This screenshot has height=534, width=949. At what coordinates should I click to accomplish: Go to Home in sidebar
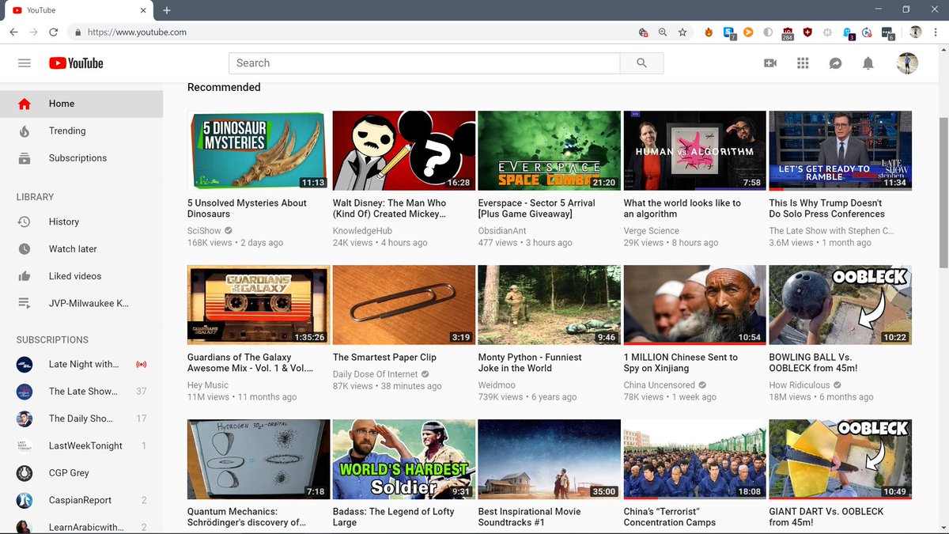pos(81,104)
